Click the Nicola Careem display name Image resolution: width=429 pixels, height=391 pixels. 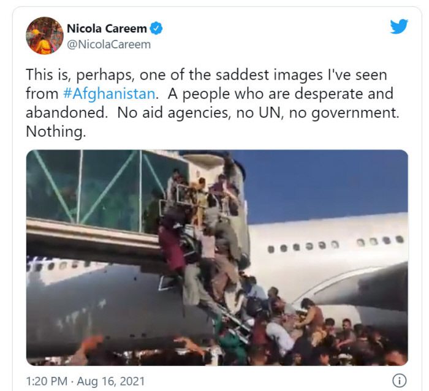point(107,28)
